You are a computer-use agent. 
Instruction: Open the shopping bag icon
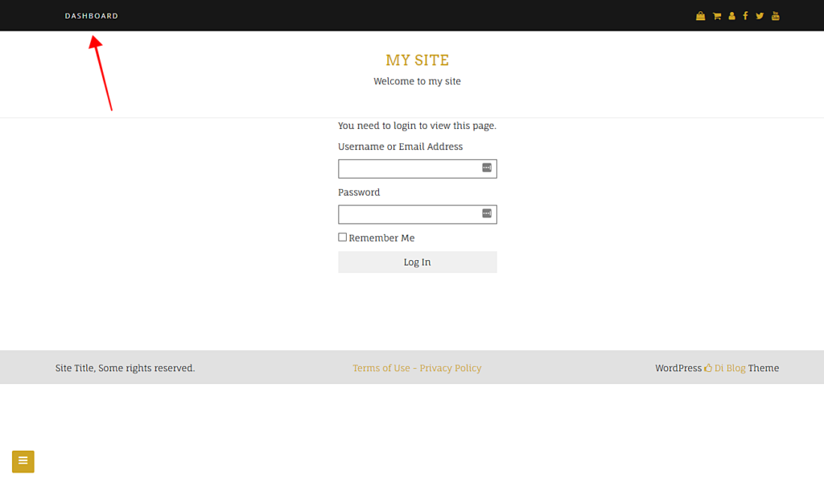700,15
